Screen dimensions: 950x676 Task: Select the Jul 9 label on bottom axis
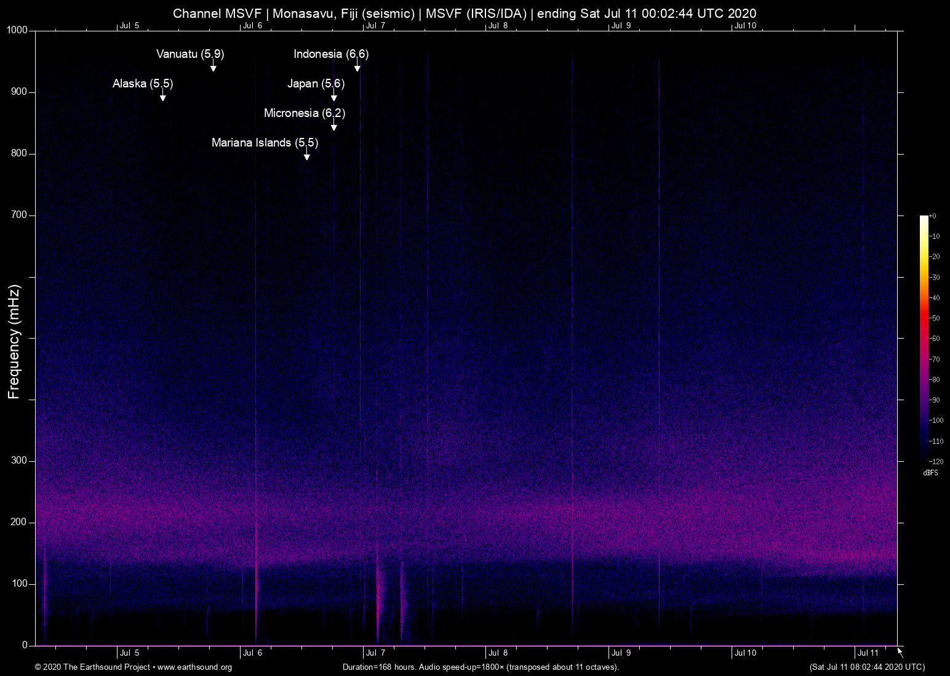pyautogui.click(x=621, y=653)
